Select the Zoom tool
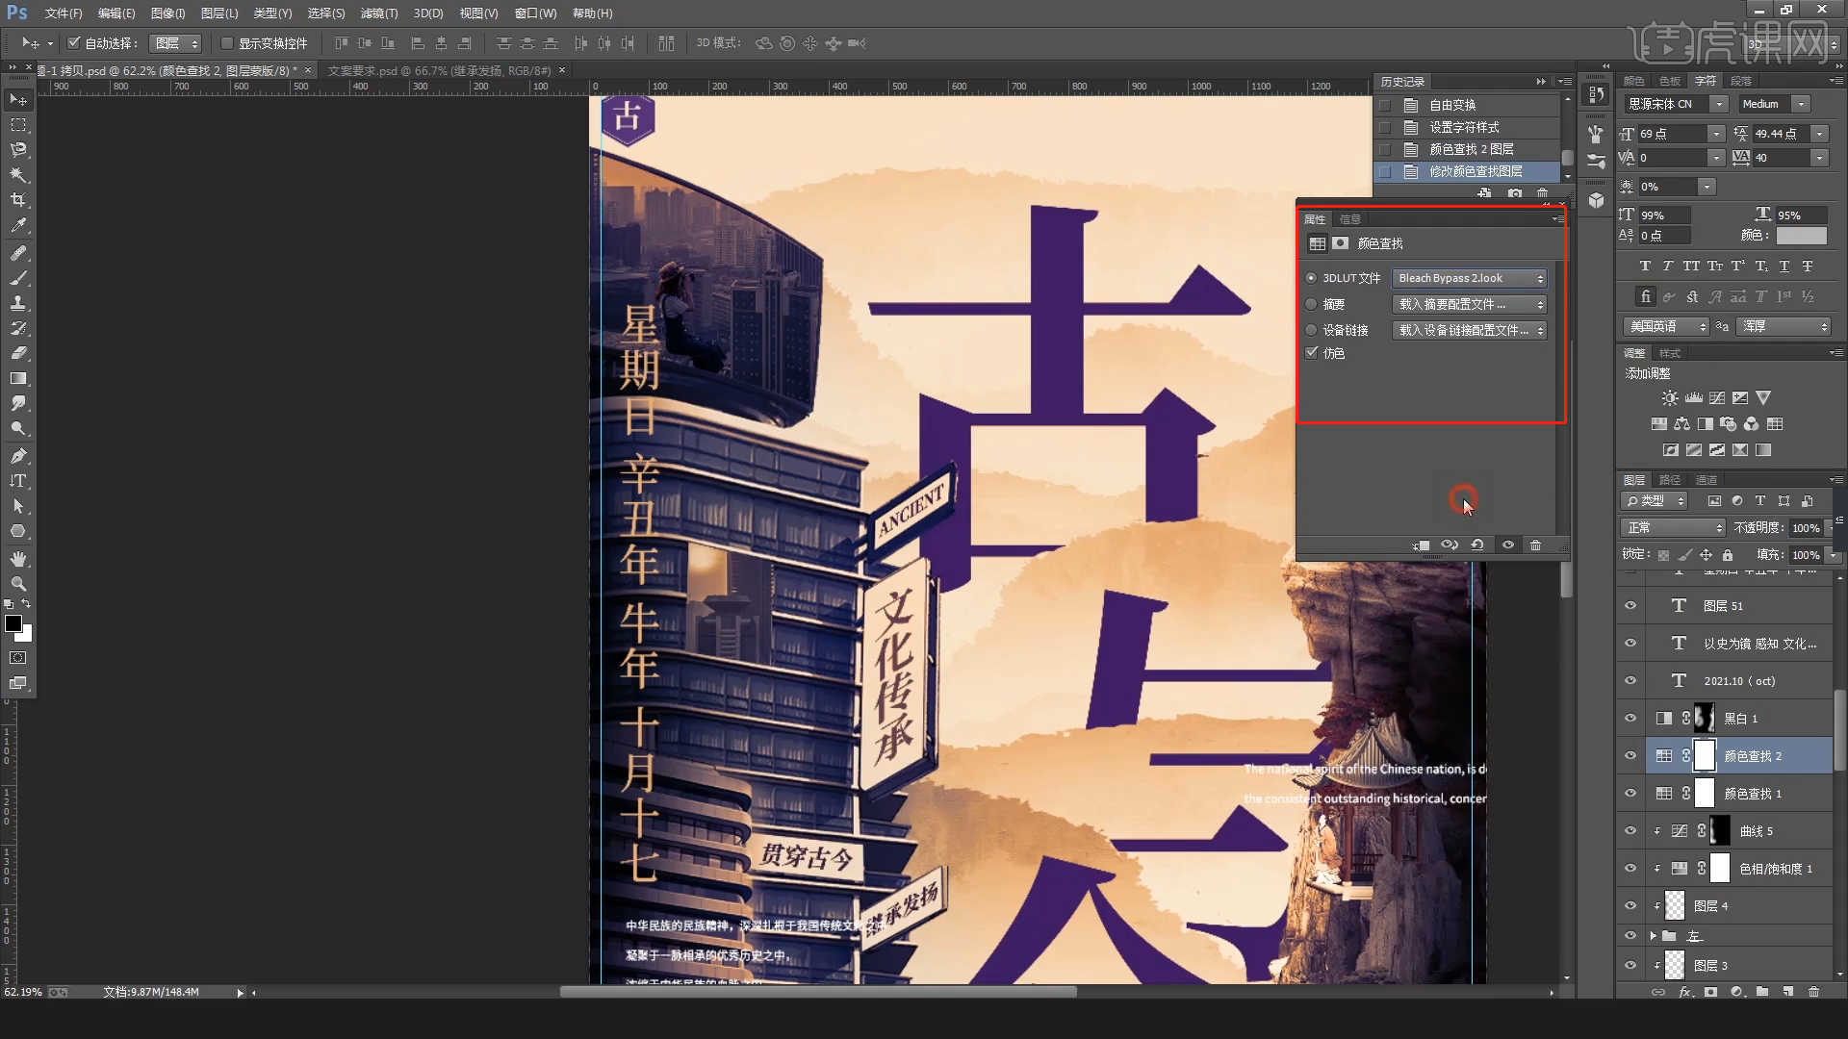Screen dimensions: 1848x1039 coord(18,584)
